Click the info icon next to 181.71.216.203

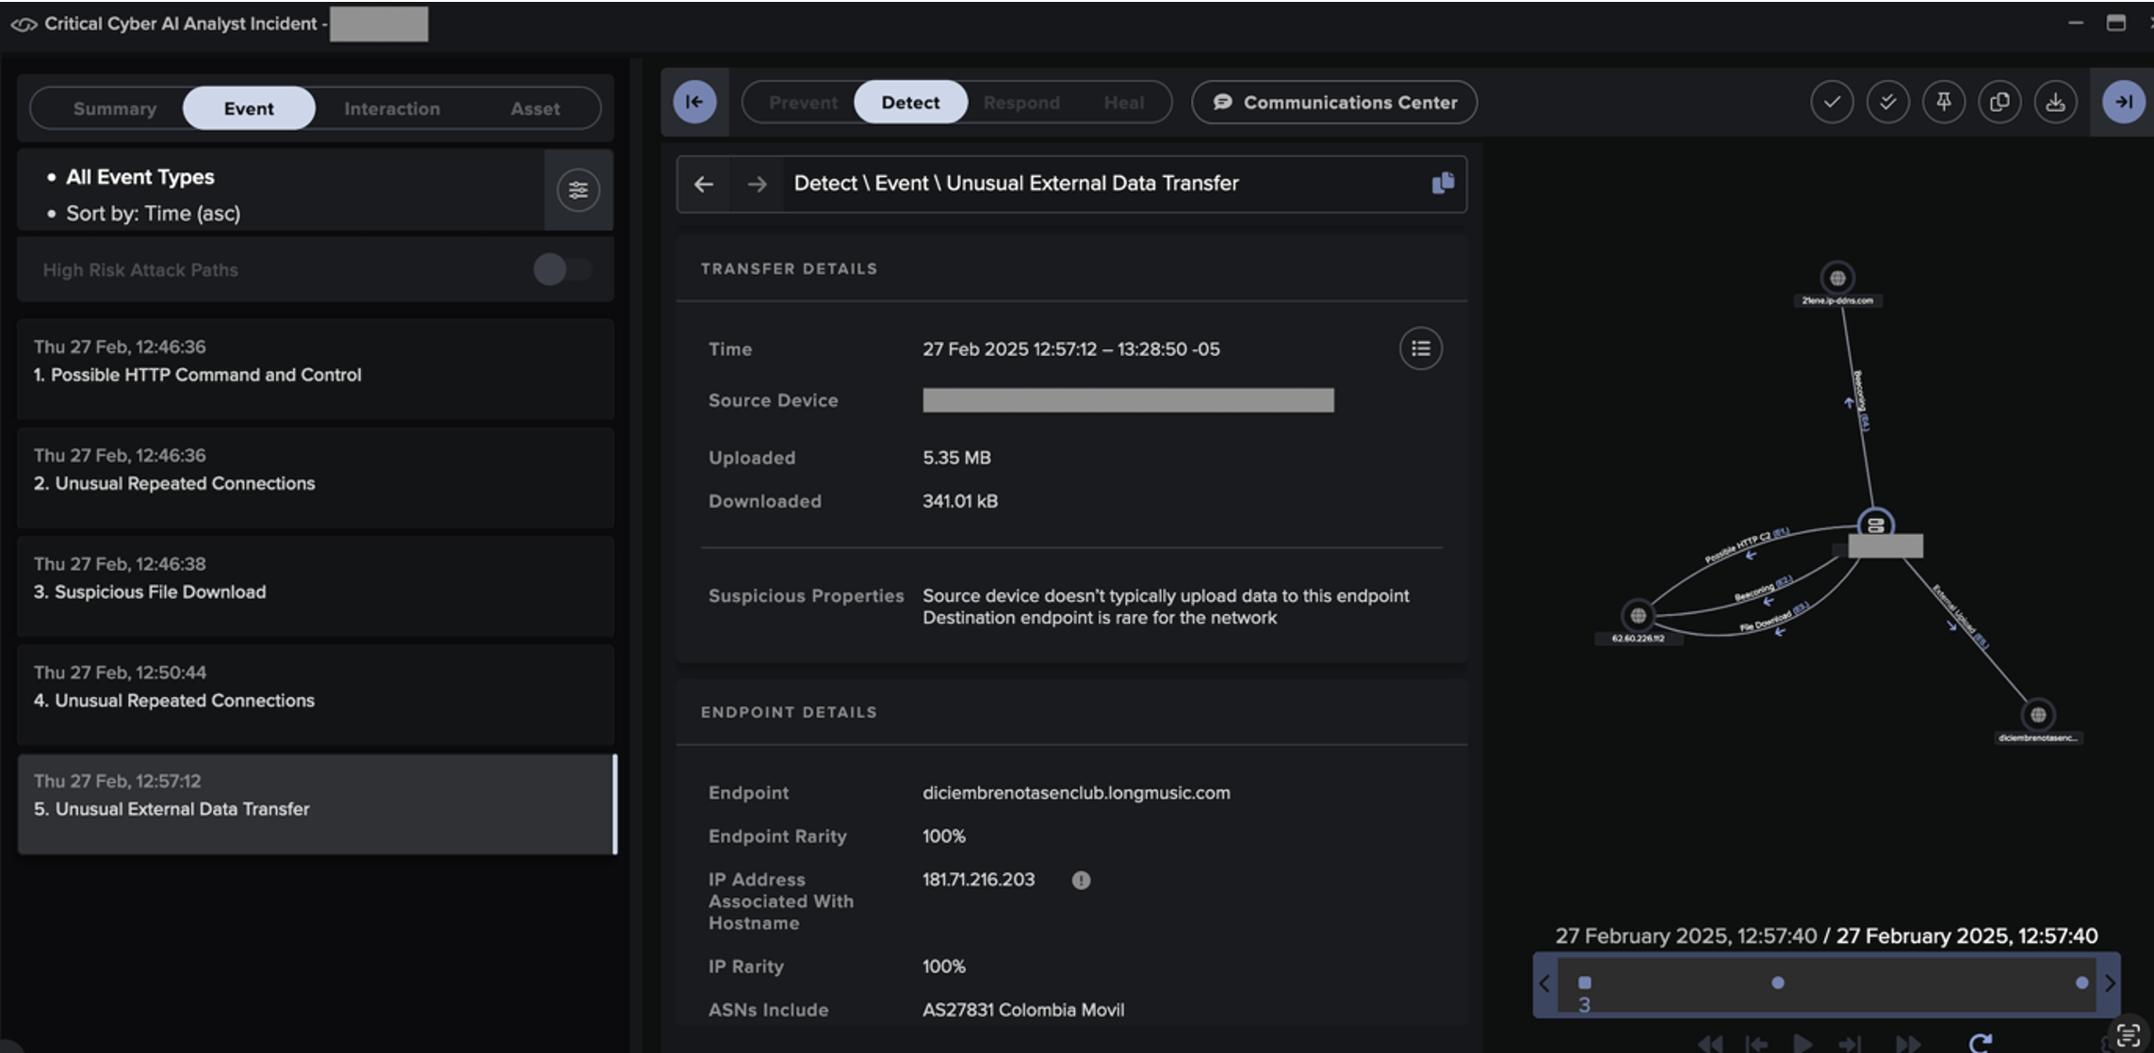tap(1081, 880)
